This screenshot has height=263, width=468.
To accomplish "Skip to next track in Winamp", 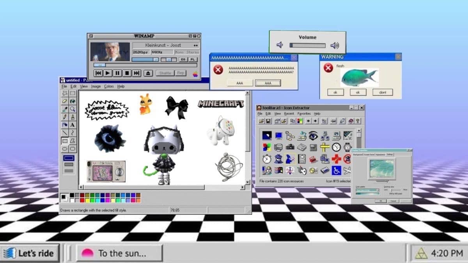I will point(136,73).
